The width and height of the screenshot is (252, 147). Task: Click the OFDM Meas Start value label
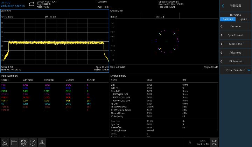(x=118, y=67)
